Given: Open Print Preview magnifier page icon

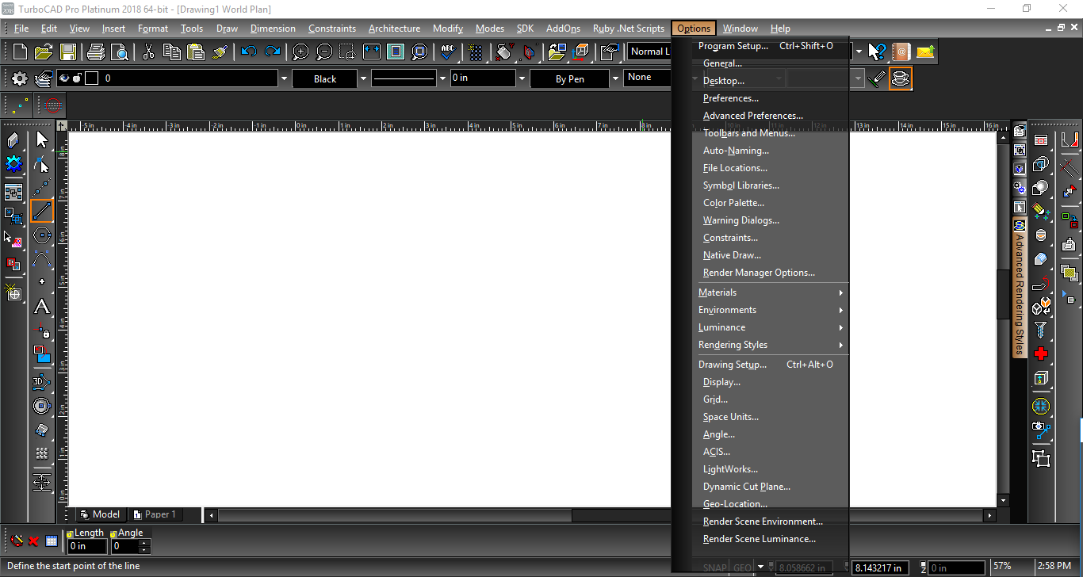Looking at the screenshot, I should tap(120, 52).
